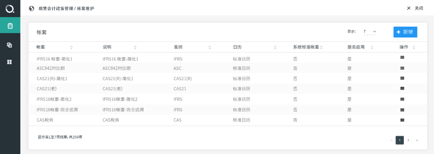The width and height of the screenshot is (434, 154).
Task: Open the action menu for CAS税务 row
Action: 402,120
